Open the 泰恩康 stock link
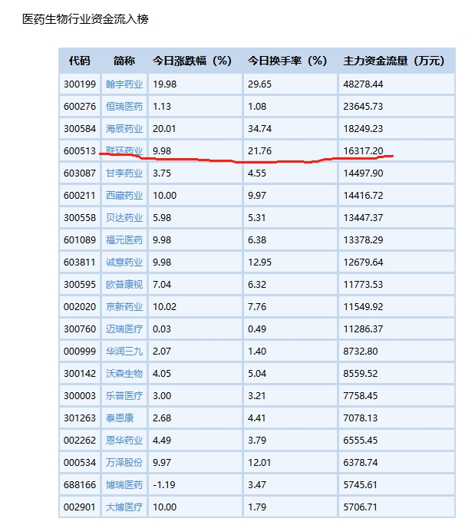The image size is (465, 525). [x=120, y=418]
